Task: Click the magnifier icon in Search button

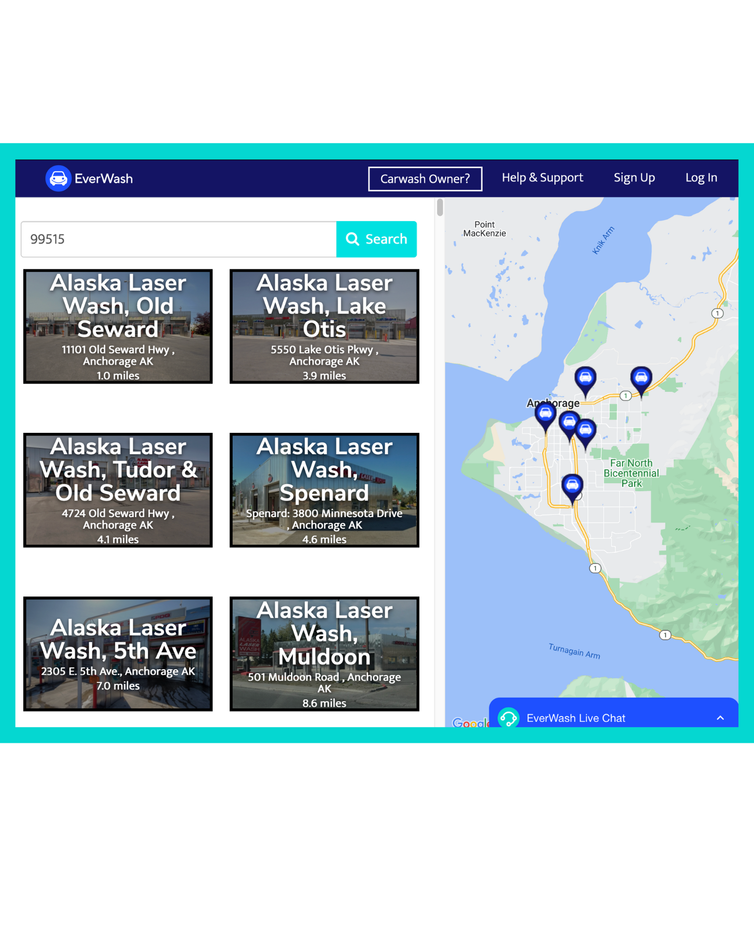Action: coord(352,239)
